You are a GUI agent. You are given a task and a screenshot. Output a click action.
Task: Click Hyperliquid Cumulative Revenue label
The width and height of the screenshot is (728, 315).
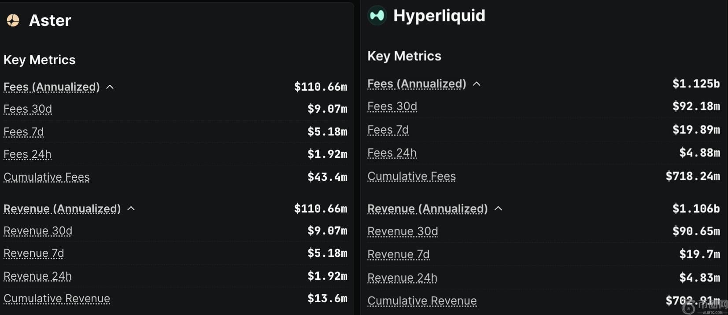[x=422, y=301]
